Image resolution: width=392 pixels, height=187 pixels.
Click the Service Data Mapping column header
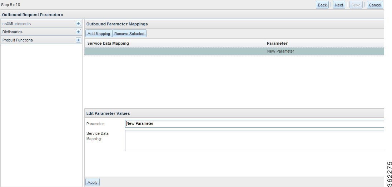[175, 43]
